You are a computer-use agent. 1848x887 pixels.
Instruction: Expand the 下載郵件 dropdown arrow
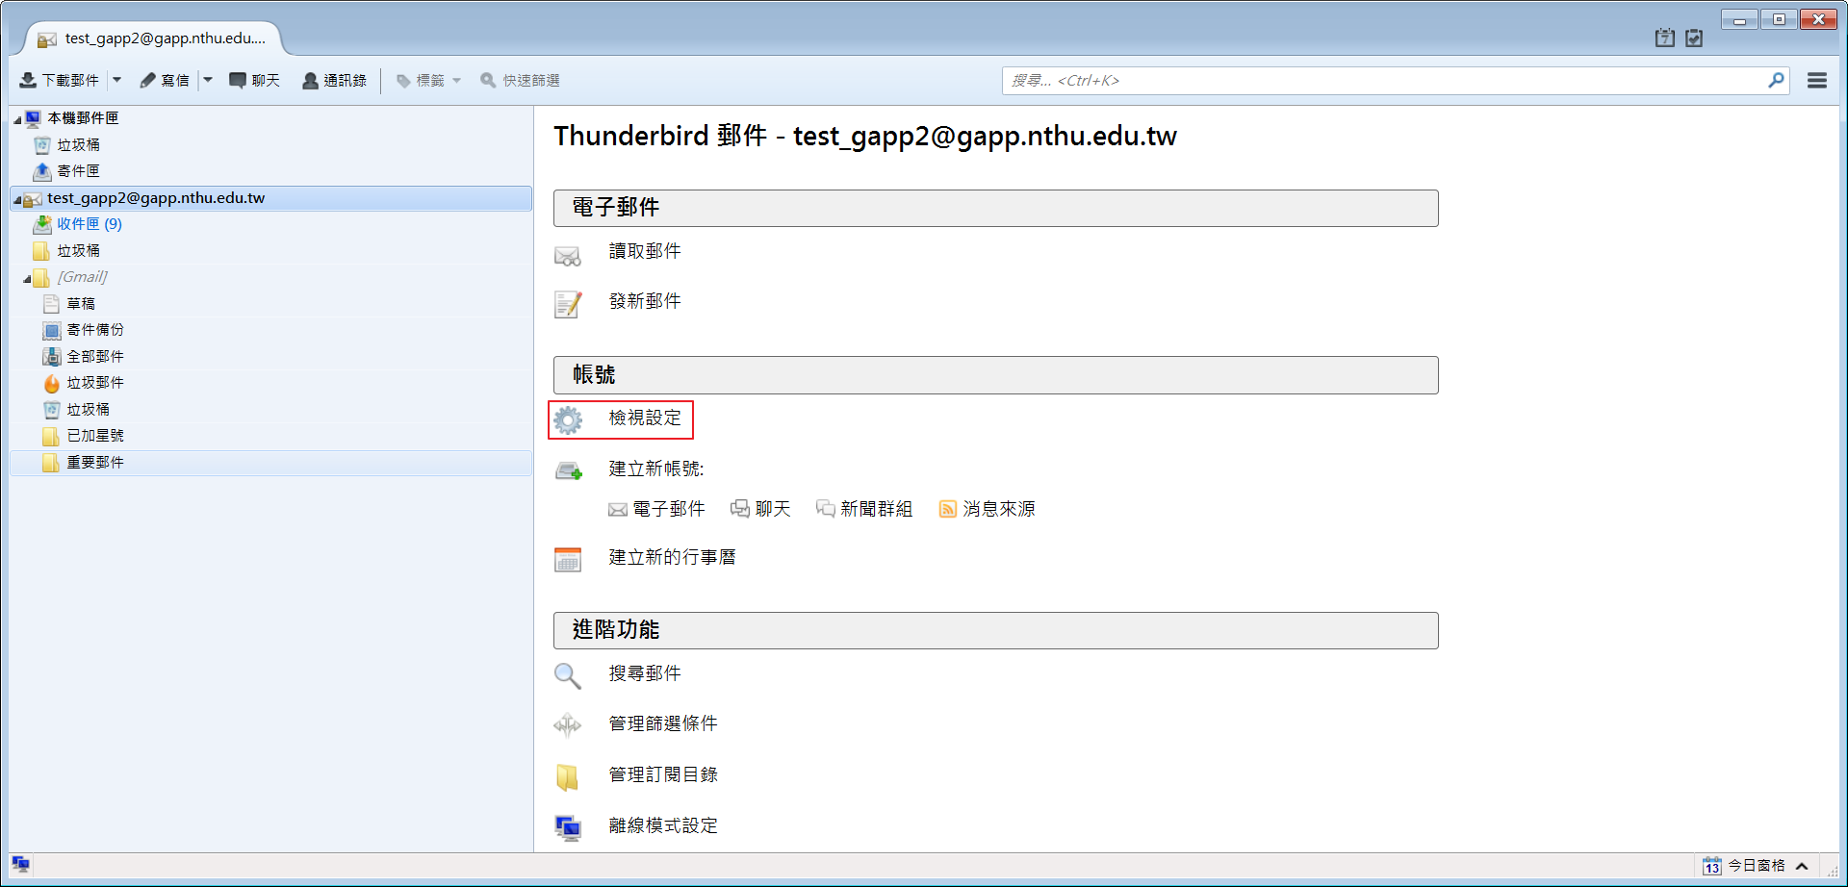(117, 80)
